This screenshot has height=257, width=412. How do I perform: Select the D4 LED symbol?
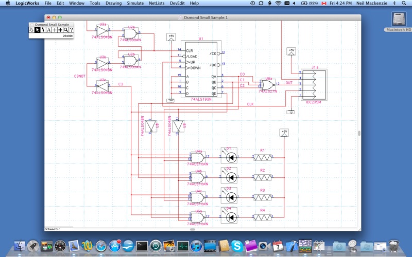click(229, 215)
